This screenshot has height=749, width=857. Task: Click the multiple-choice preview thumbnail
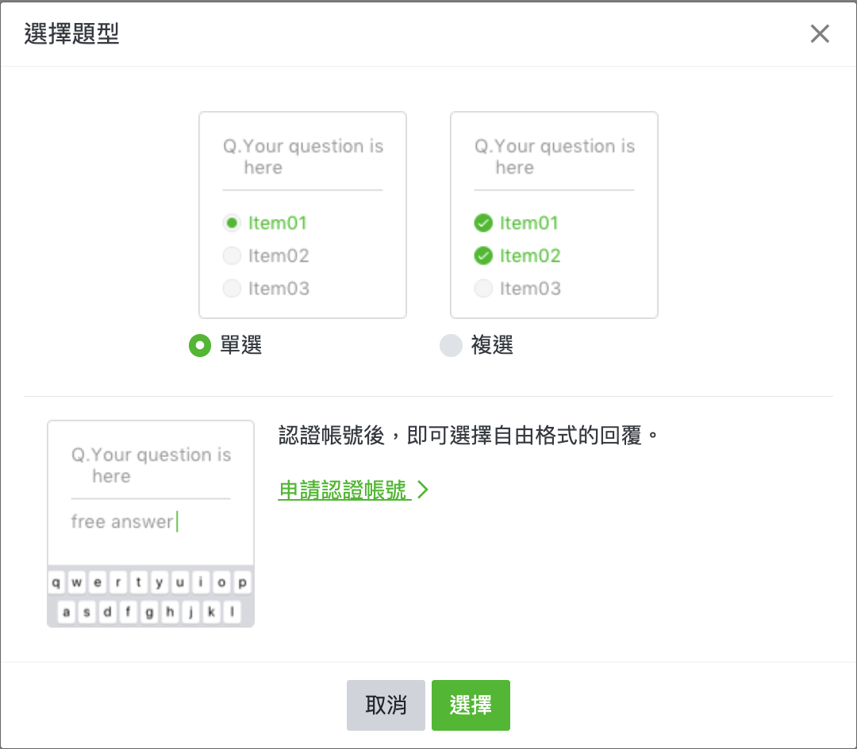[554, 214]
